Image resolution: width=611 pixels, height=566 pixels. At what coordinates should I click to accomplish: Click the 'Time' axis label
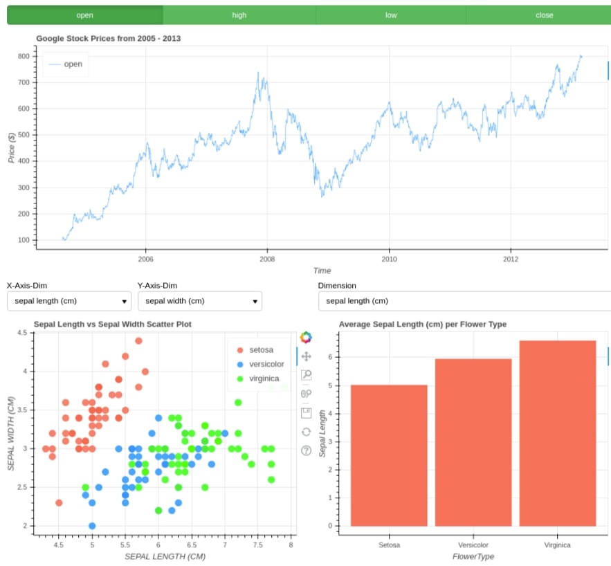tap(322, 271)
